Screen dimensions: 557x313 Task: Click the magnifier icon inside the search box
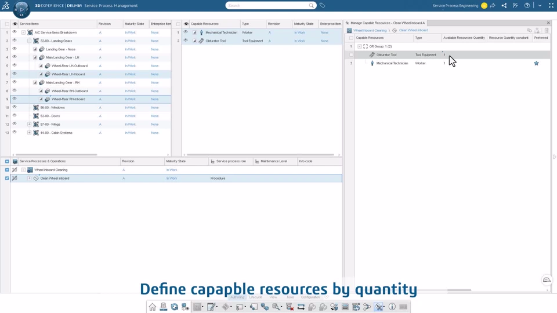click(x=311, y=5)
